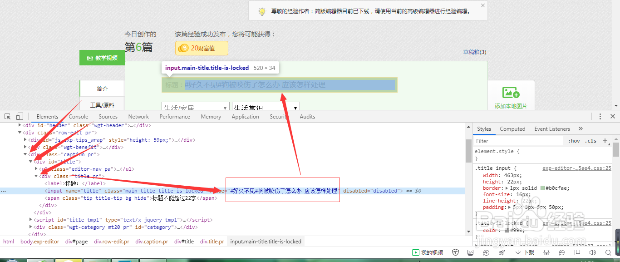Expand the js-exp-tips_wrap div node
Screen dimensions: 620x262
(25, 140)
